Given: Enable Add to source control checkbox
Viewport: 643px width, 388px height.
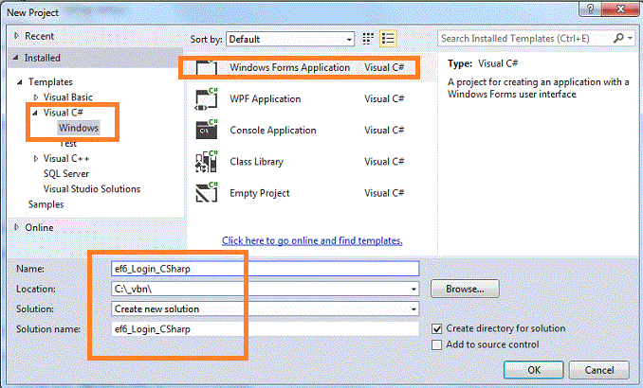Looking at the screenshot, I should click(437, 344).
